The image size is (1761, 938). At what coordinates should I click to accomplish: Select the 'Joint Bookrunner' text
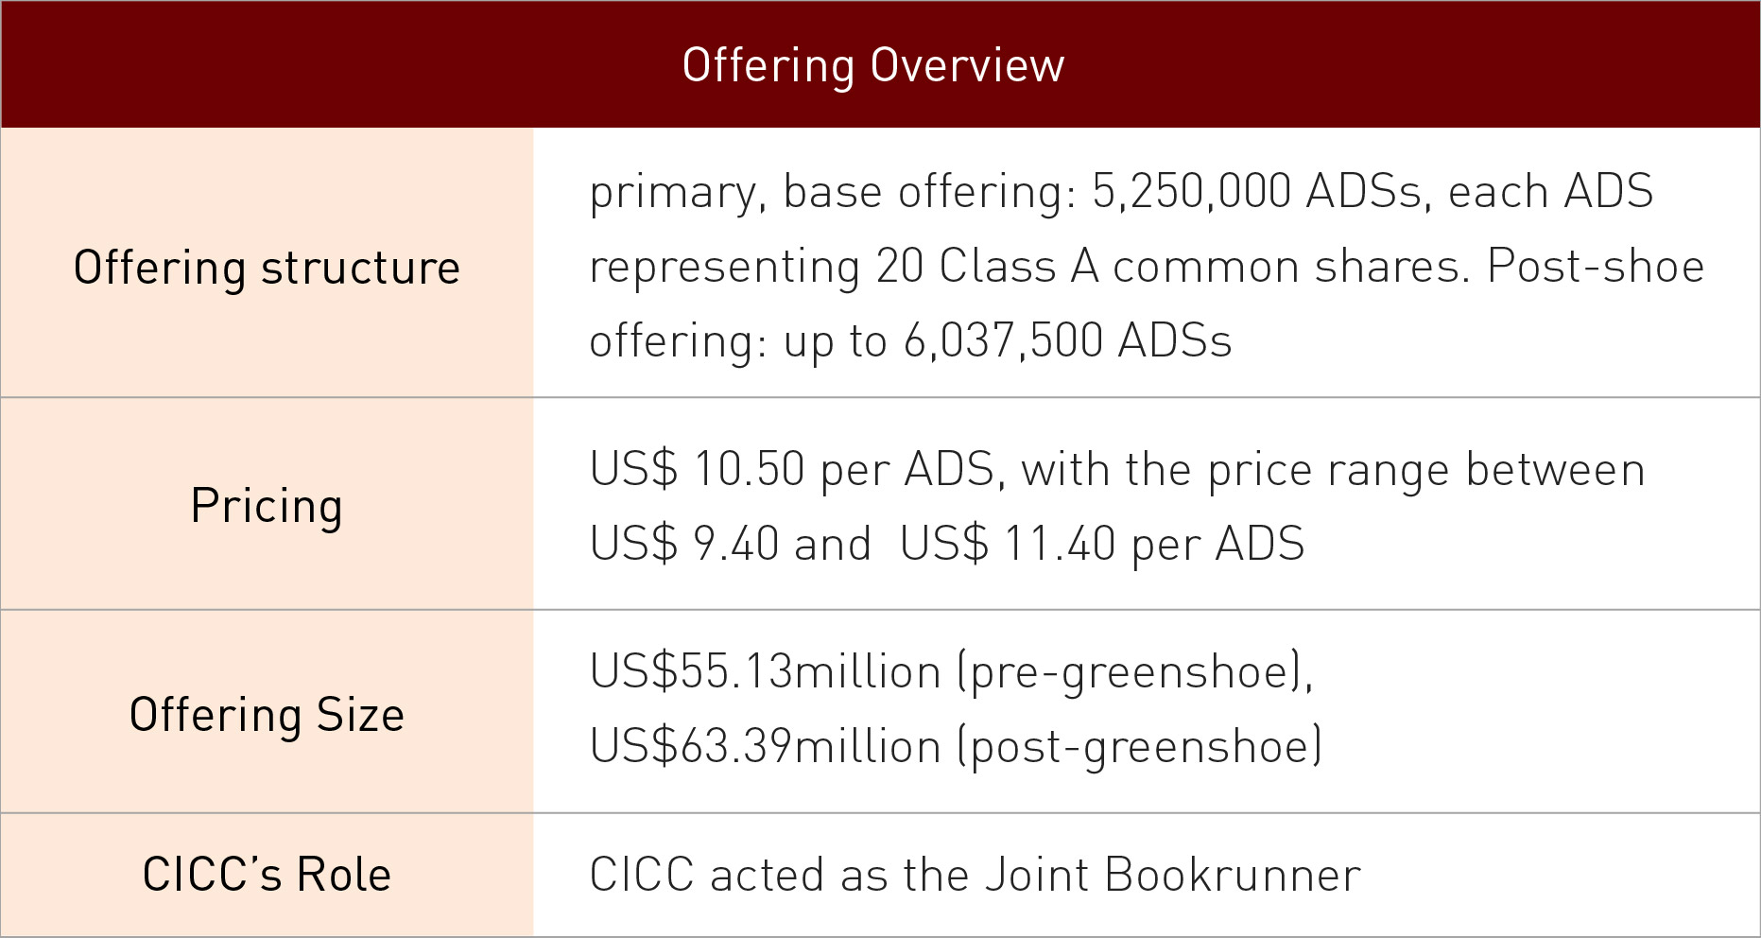1172,874
